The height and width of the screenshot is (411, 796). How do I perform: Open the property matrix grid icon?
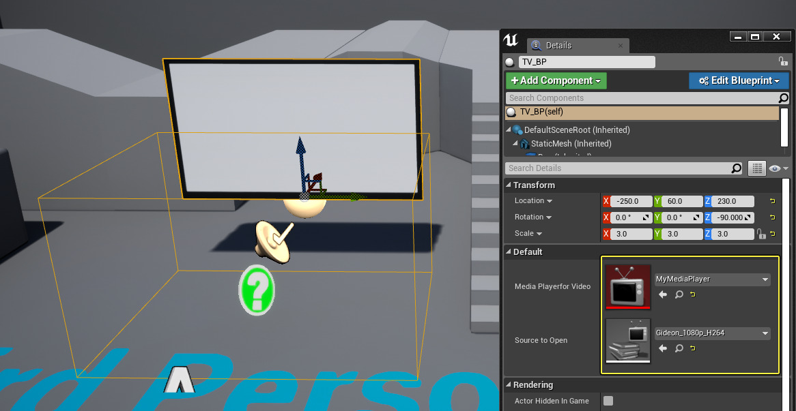[x=756, y=168]
